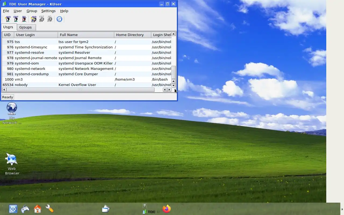Viewport: 344px width, 215px height.
Task: Click the Add user toolbar icon
Action: pyautogui.click(x=8, y=19)
